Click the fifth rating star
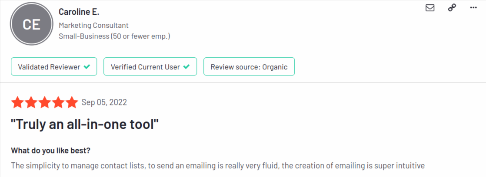The width and height of the screenshot is (486, 177). click(x=72, y=103)
